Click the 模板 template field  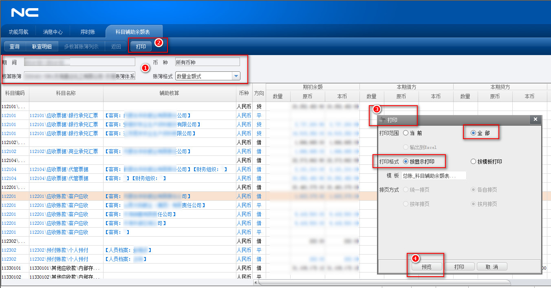(434, 176)
